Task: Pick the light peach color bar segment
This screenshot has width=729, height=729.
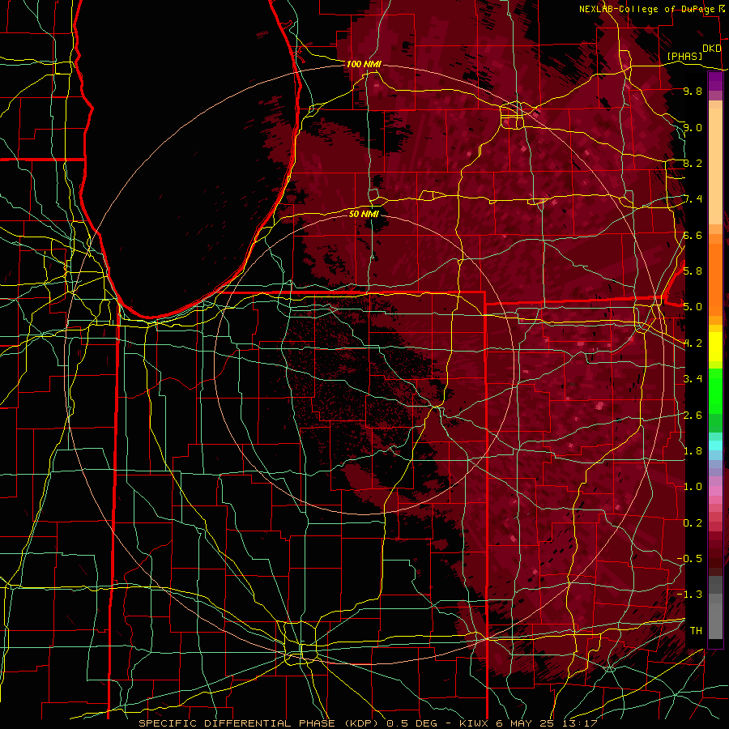Action: pos(715,168)
